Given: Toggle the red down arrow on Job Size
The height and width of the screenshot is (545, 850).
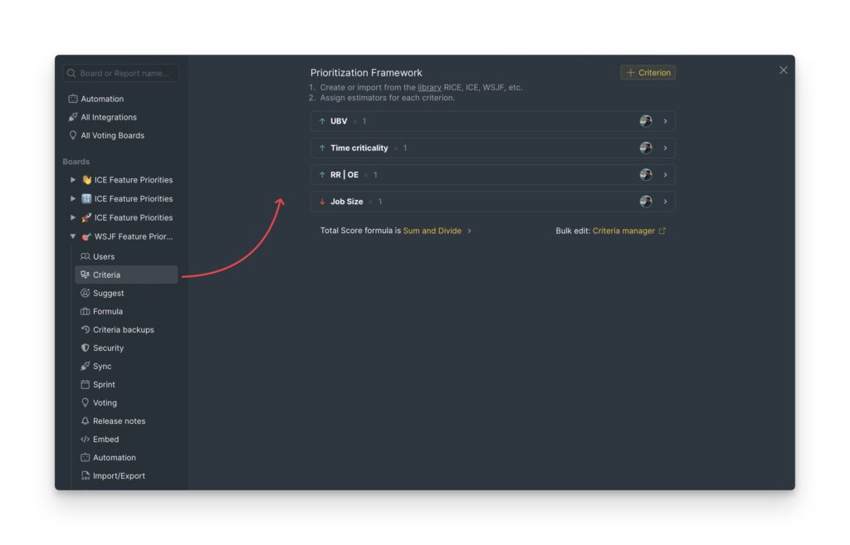Looking at the screenshot, I should [x=321, y=201].
